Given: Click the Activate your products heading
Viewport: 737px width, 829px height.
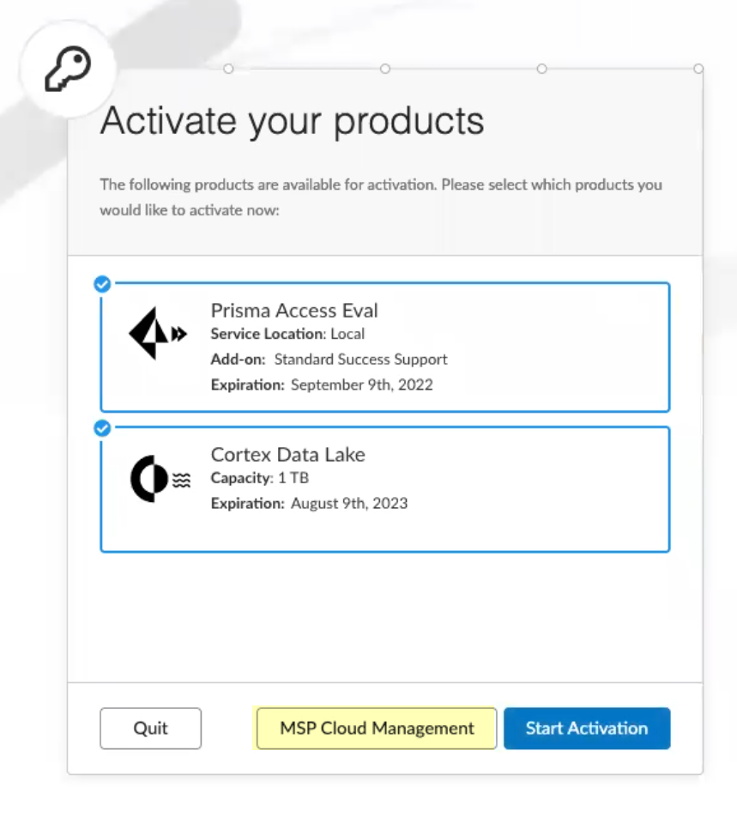Looking at the screenshot, I should pyautogui.click(x=292, y=121).
